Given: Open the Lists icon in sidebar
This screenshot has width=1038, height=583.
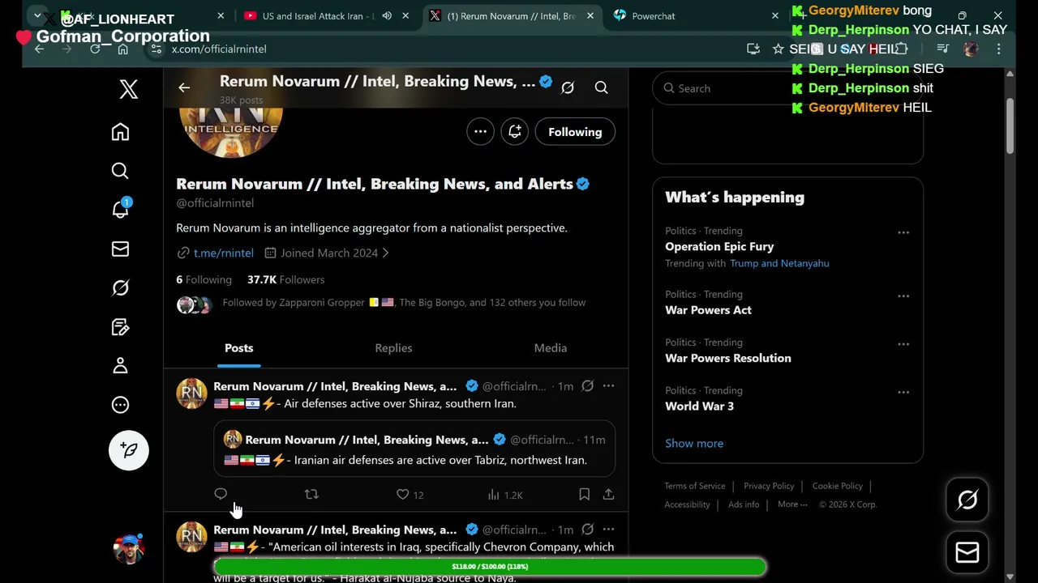Looking at the screenshot, I should click(120, 327).
